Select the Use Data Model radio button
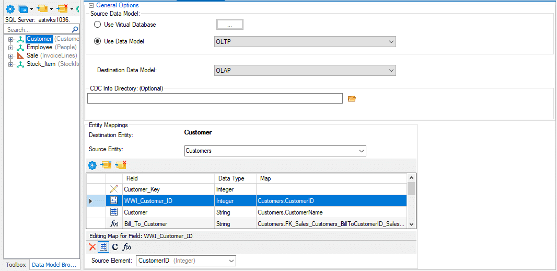The image size is (557, 271). 97,41
